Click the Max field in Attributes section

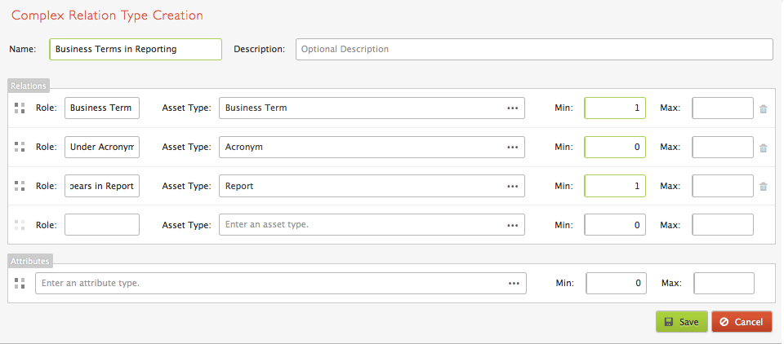724,283
